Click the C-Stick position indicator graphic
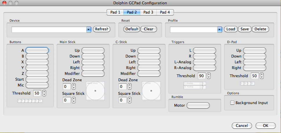 pos(151,90)
